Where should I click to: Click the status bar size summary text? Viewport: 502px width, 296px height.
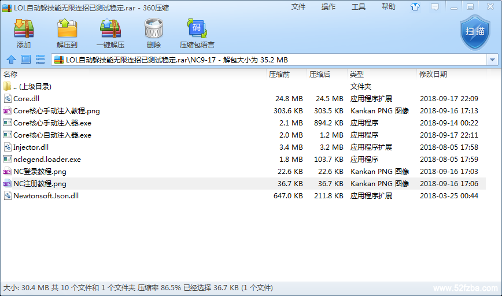(x=138, y=288)
